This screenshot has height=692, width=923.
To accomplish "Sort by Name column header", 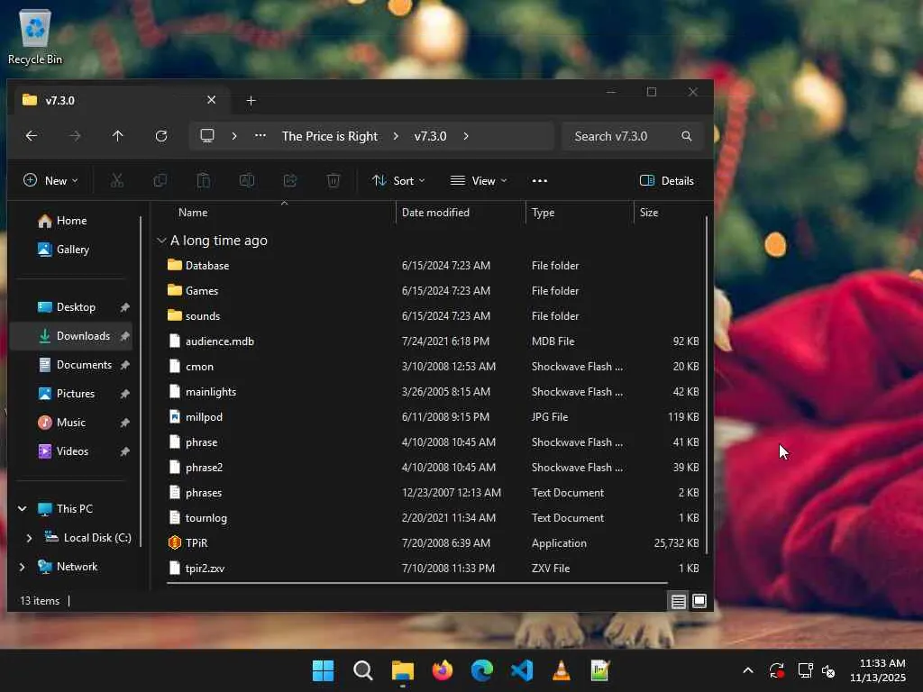I will point(193,213).
